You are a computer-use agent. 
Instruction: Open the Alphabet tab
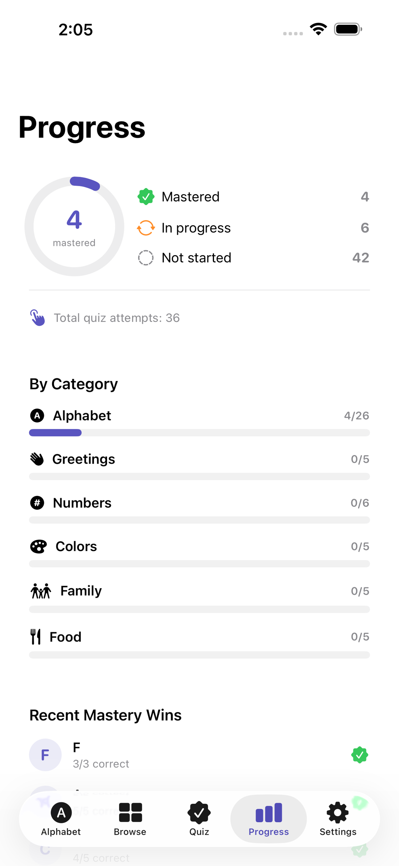point(61,819)
